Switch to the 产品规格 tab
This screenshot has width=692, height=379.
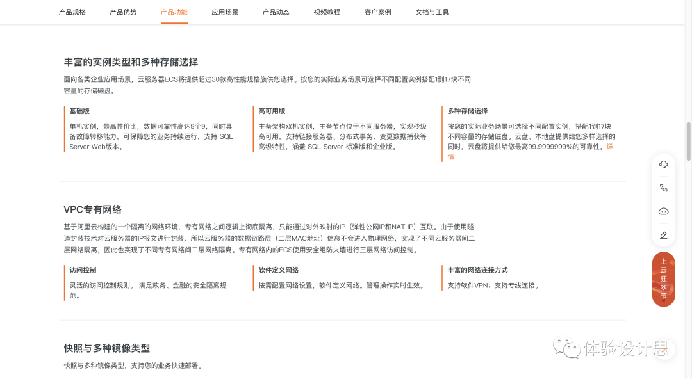tap(72, 12)
